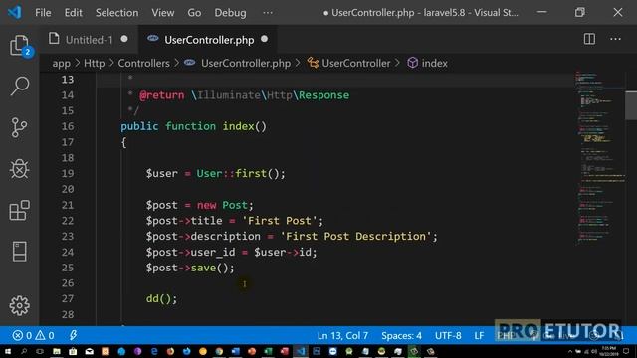
Task: Open the View menu
Action: click(x=163, y=13)
